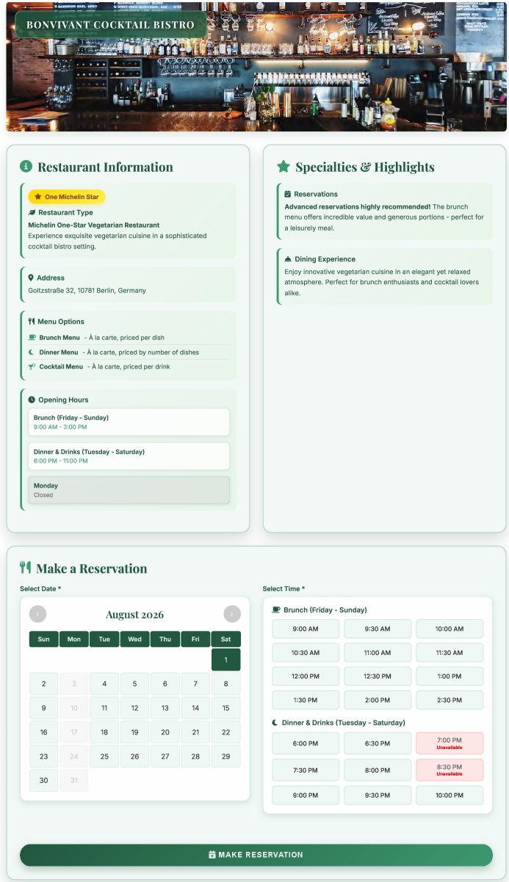Image resolution: width=509 pixels, height=882 pixels.
Task: Choose the 1:00 PM time slot
Action: point(450,676)
